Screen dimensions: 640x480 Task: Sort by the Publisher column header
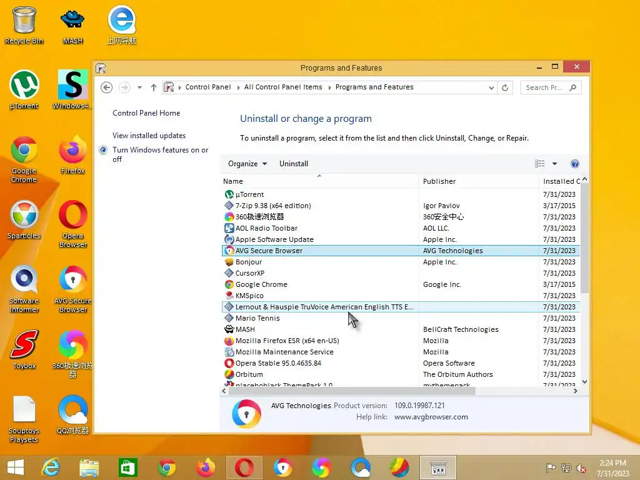(x=479, y=181)
